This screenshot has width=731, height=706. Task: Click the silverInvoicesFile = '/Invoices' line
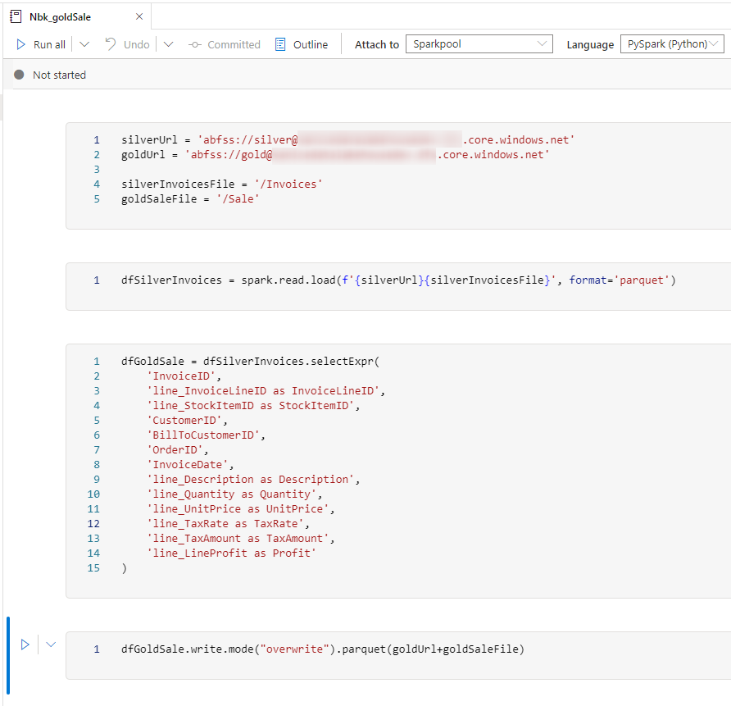(222, 184)
